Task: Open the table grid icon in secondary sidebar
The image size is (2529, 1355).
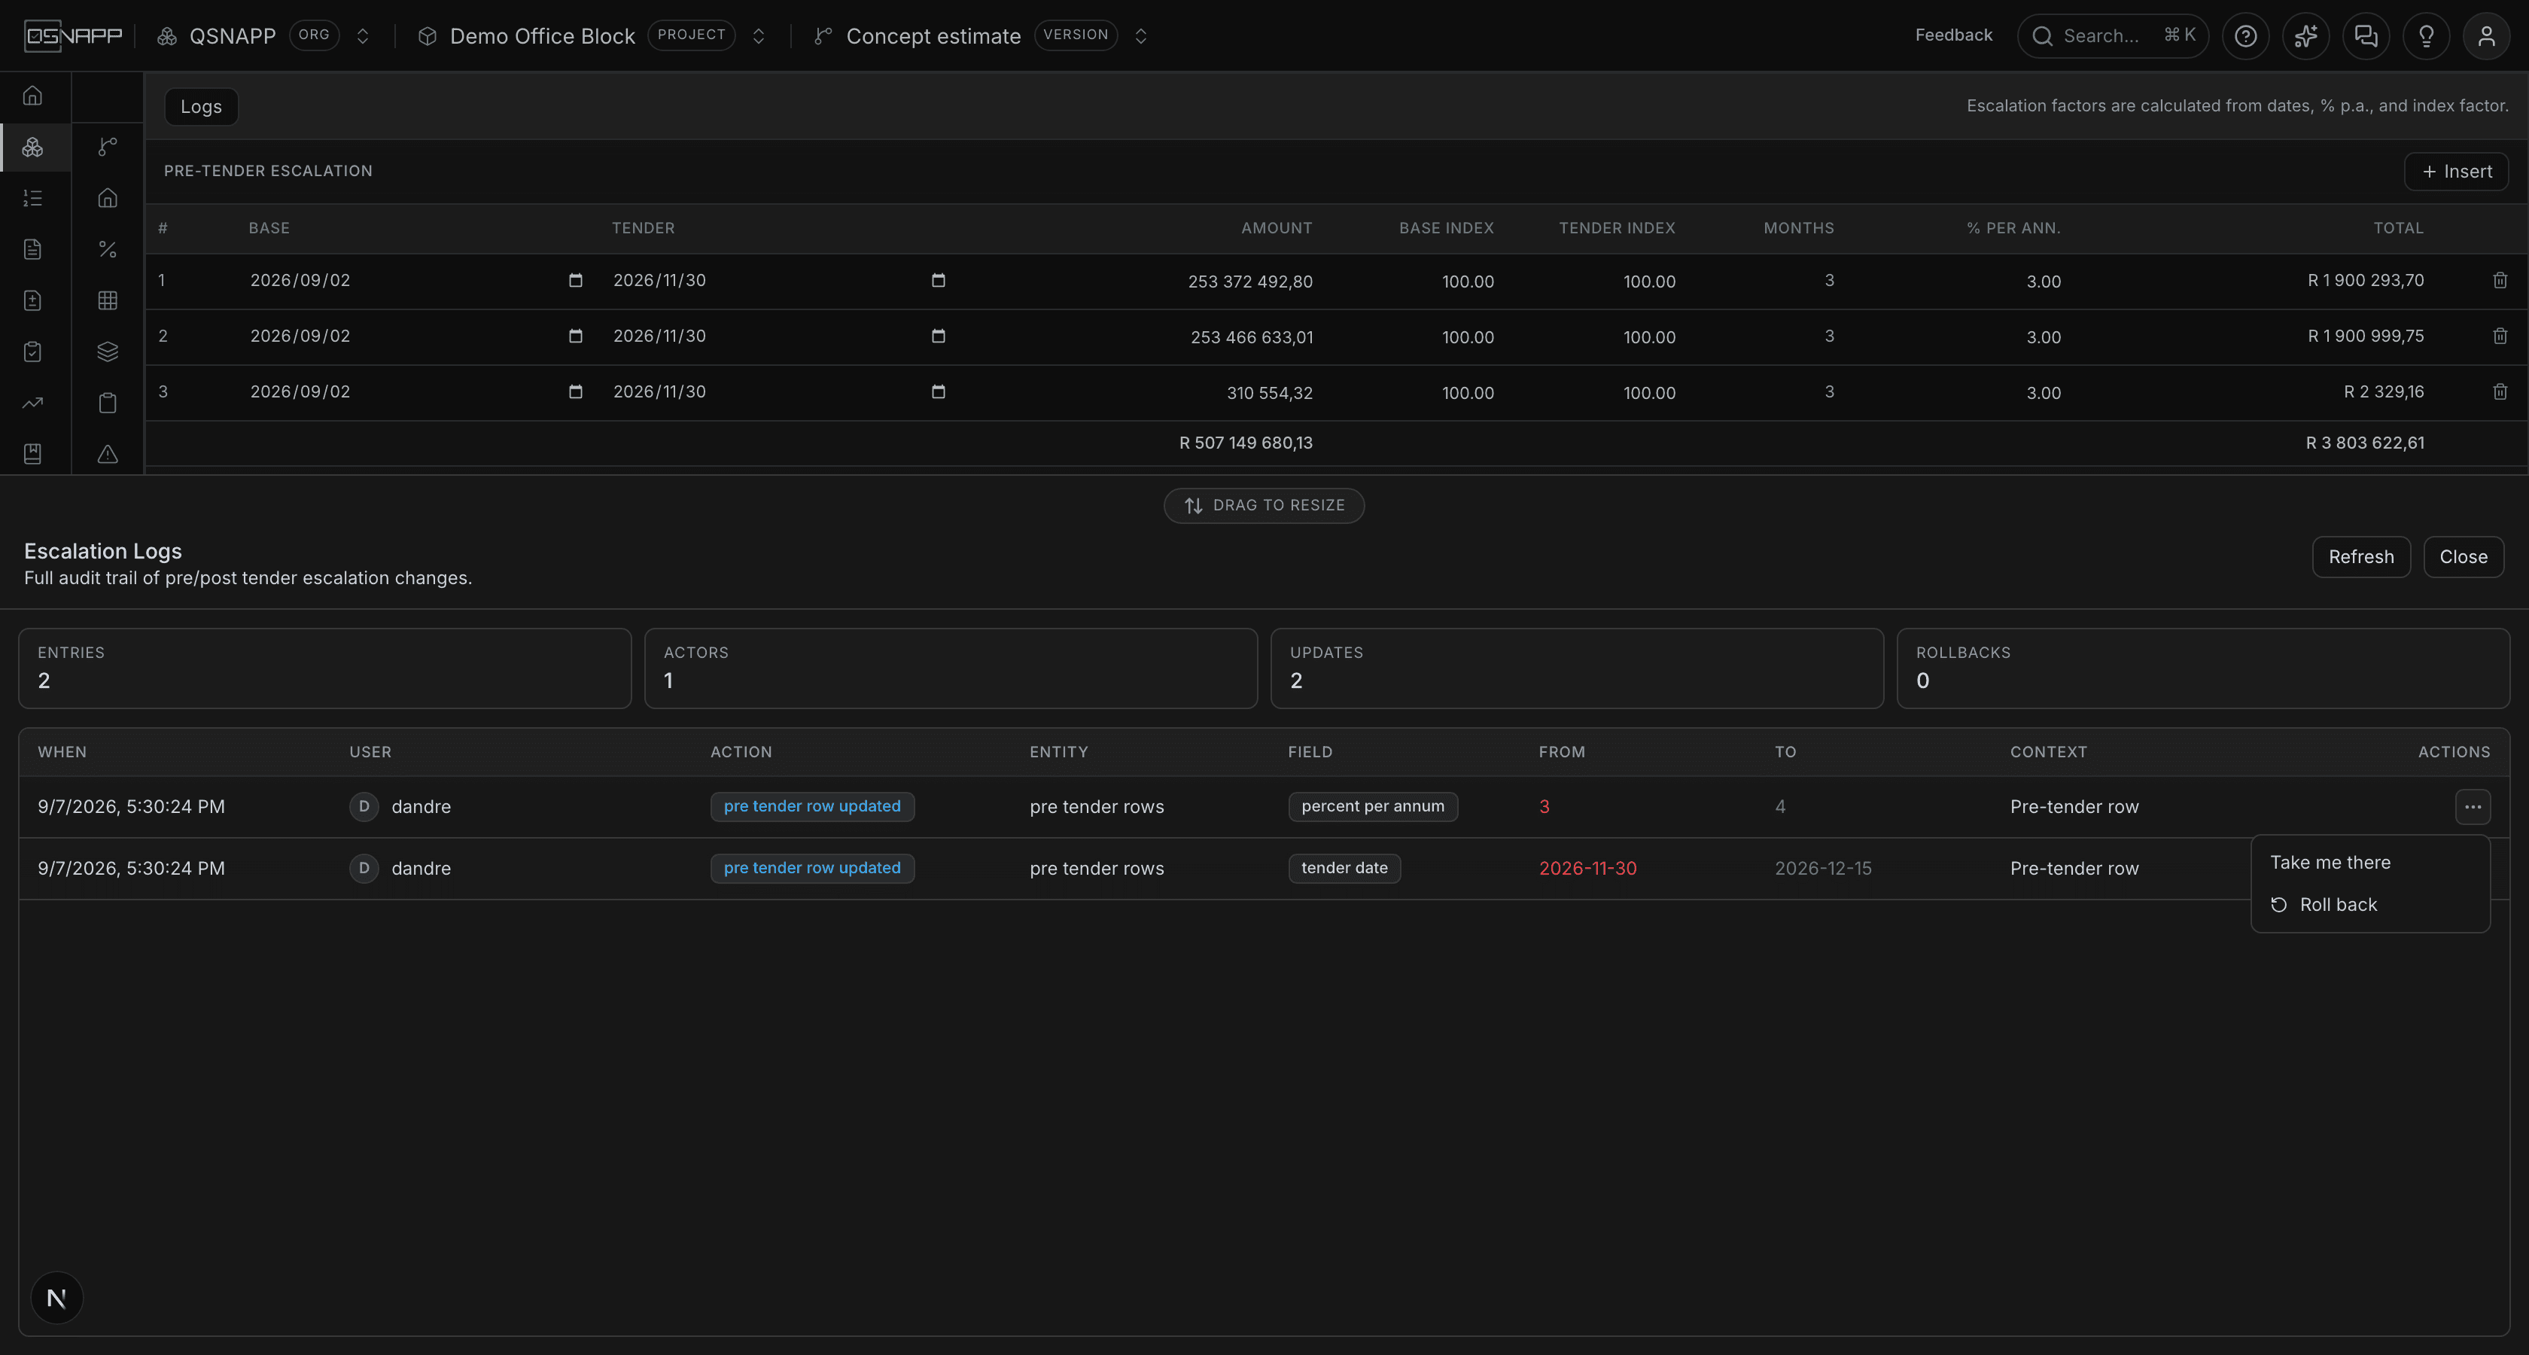Action: pos(108,300)
